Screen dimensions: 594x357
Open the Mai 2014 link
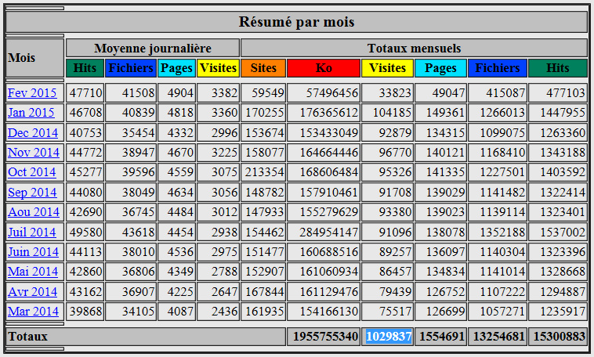33,272
